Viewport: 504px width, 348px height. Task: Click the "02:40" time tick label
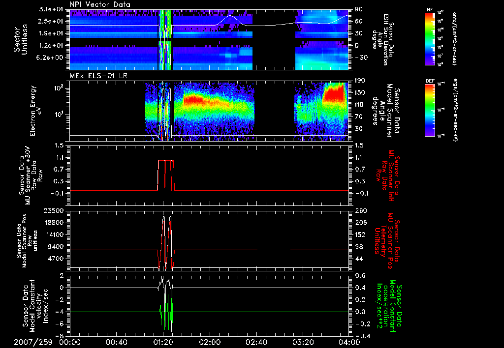click(x=256, y=342)
